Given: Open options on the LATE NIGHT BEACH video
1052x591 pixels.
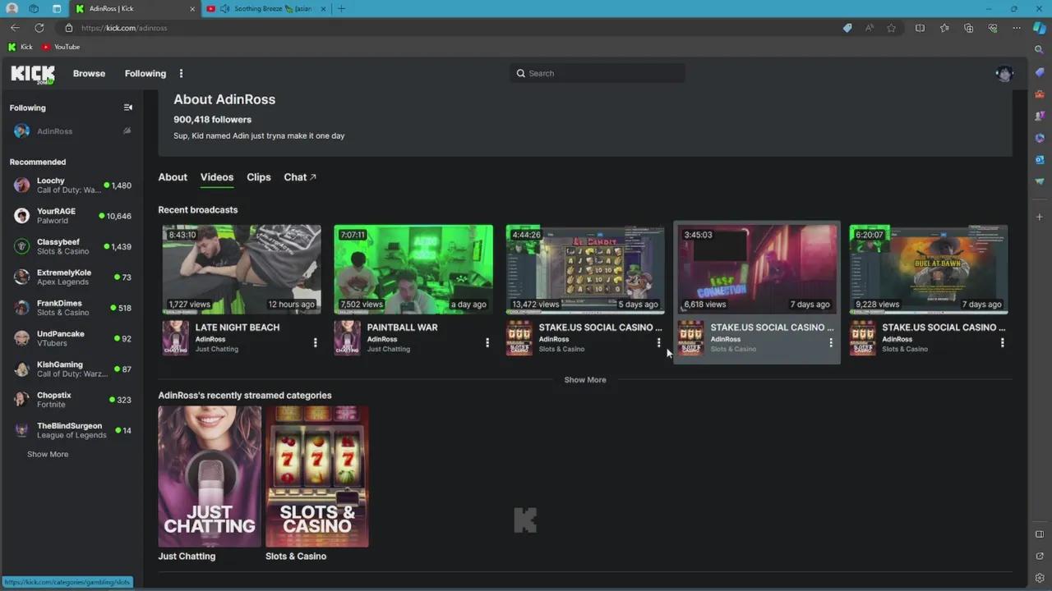Looking at the screenshot, I should [316, 342].
